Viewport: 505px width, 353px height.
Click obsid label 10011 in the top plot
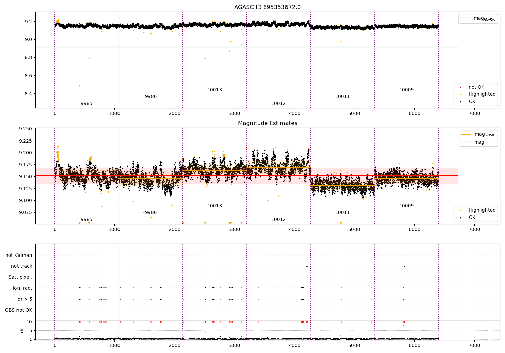(x=342, y=97)
